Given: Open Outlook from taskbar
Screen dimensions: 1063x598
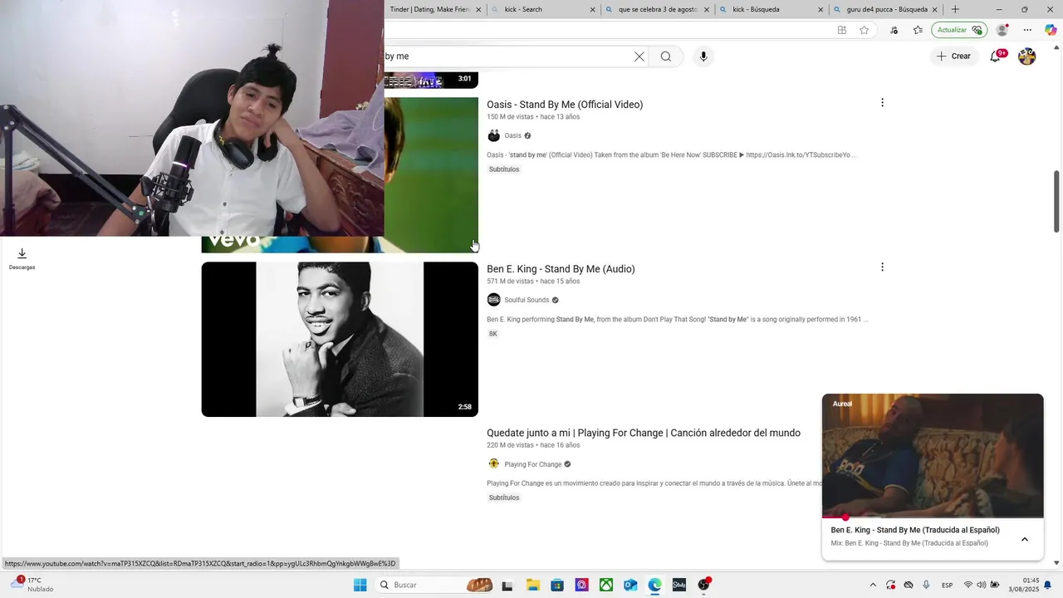Looking at the screenshot, I should tap(630, 585).
